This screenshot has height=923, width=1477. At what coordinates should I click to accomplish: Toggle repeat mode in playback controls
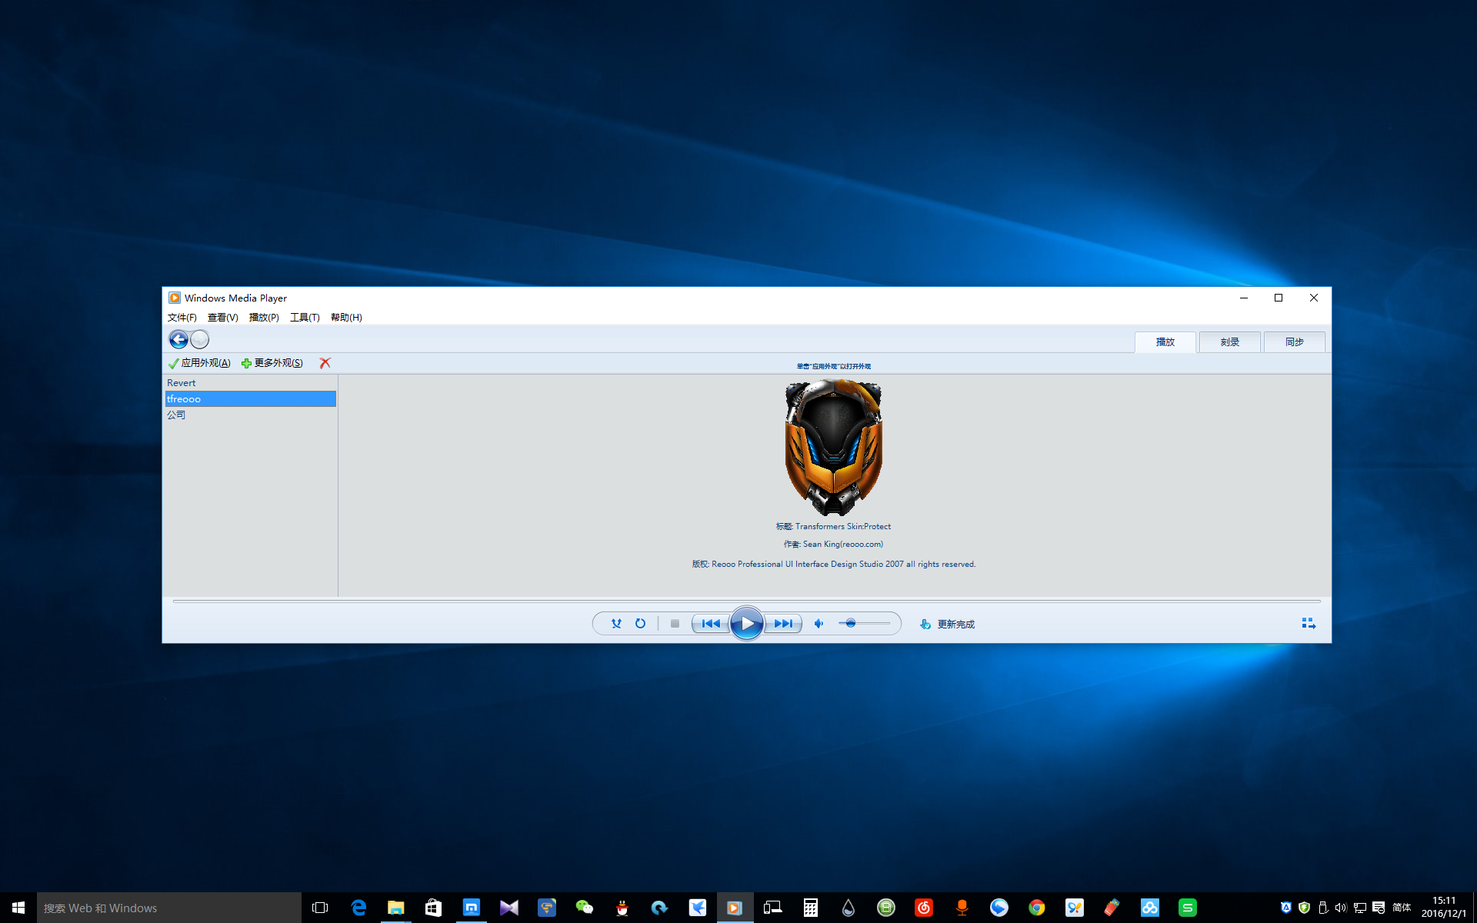[640, 624]
